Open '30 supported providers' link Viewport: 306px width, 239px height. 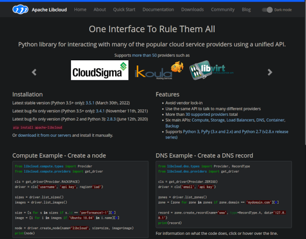(x=207, y=114)
